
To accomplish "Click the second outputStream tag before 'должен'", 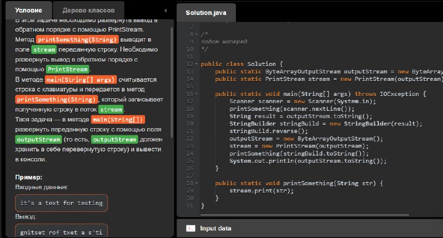I will click(115, 139).
